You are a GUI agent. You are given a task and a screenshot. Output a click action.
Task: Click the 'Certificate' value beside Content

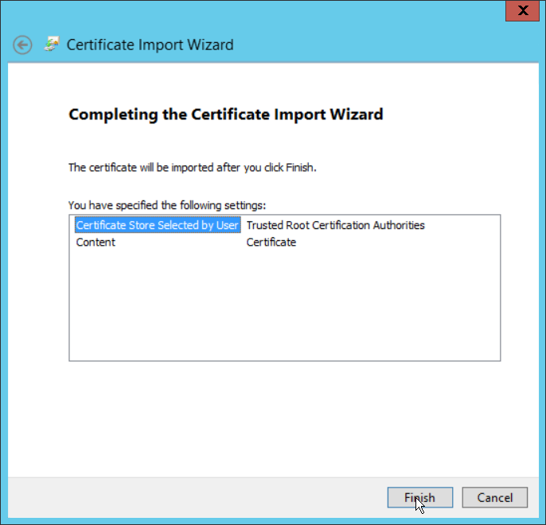coord(271,243)
